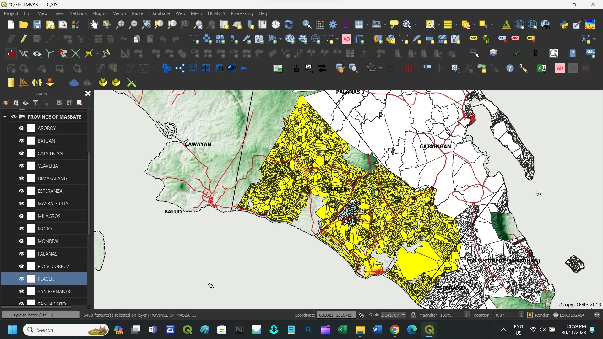Click Save Project floppy disk icon
603x339 pixels.
[x=37, y=24]
